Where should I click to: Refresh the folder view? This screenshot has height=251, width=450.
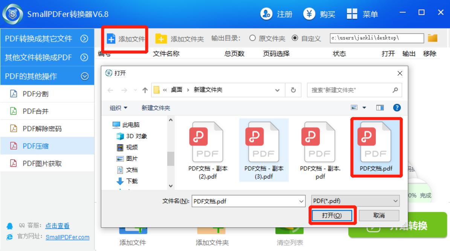click(293, 90)
